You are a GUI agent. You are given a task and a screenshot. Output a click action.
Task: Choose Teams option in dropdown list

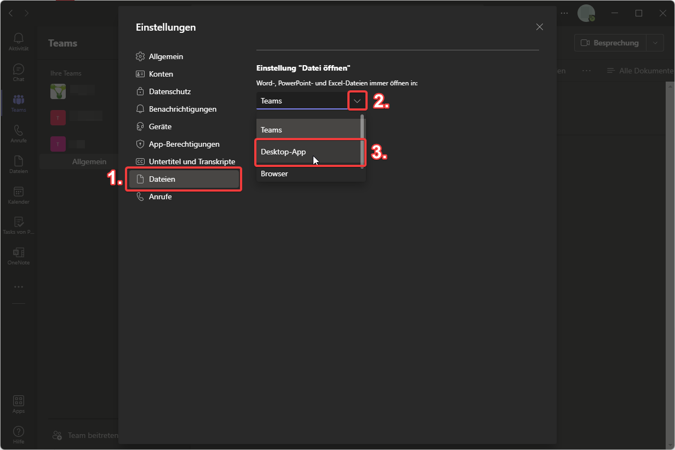coord(308,130)
